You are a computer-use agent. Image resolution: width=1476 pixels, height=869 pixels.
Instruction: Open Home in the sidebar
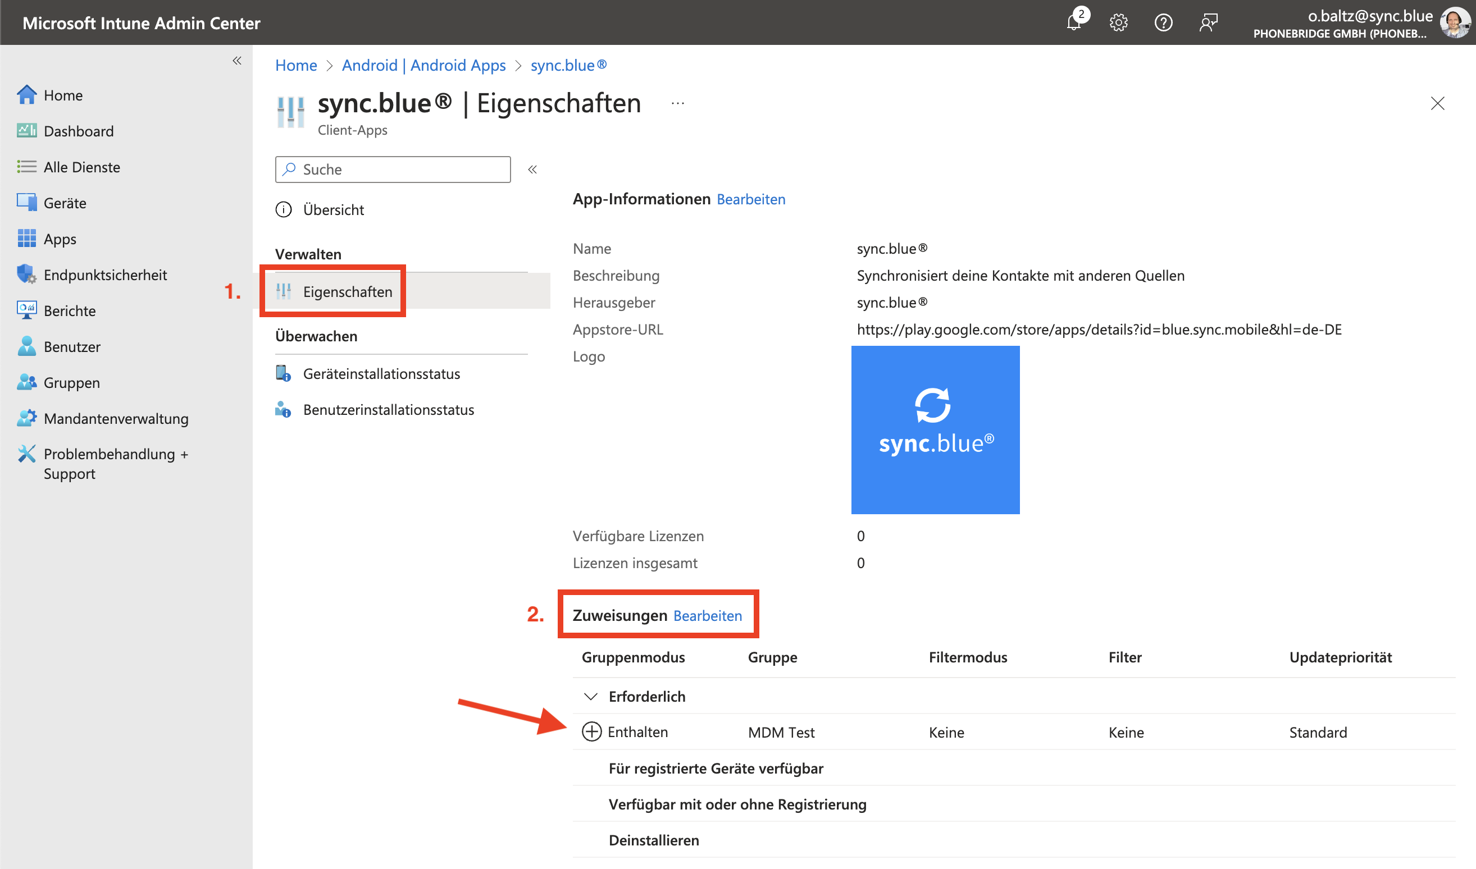63,95
